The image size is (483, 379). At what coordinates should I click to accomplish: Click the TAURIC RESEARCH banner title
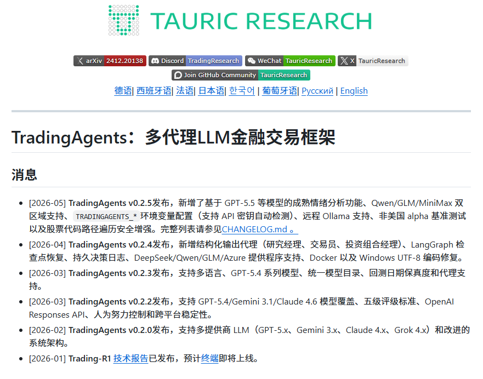pyautogui.click(x=261, y=21)
